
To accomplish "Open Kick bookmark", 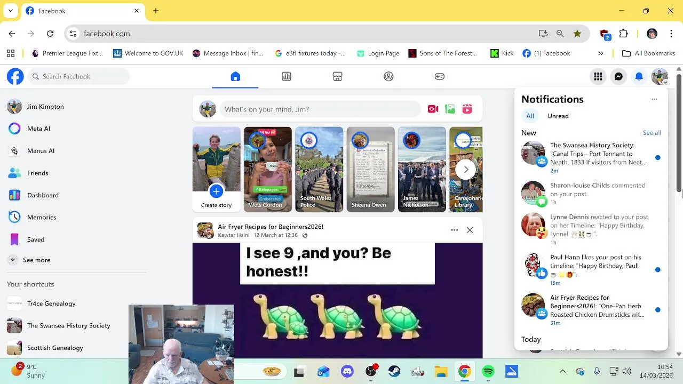I will point(502,53).
